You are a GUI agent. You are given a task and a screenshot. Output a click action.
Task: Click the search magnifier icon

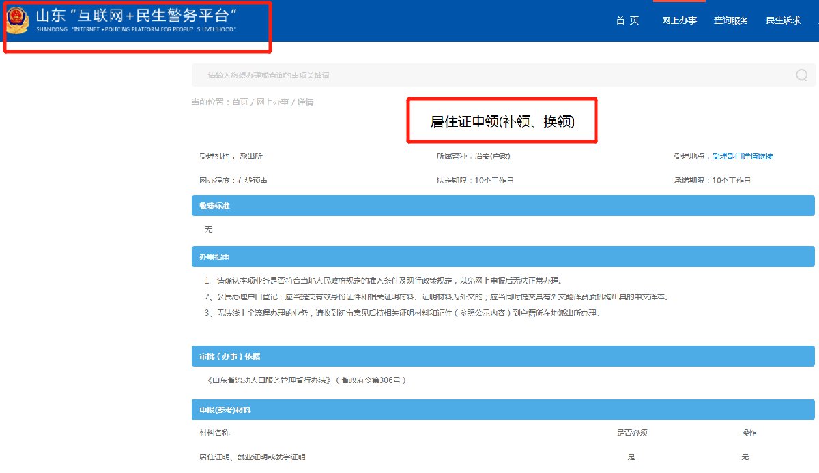click(x=802, y=75)
